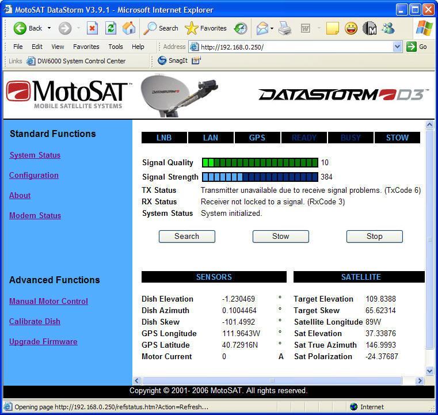Viewport: 438px width, 415px height.
Task: Click the vertical scrollbar up arrow
Action: point(429,124)
